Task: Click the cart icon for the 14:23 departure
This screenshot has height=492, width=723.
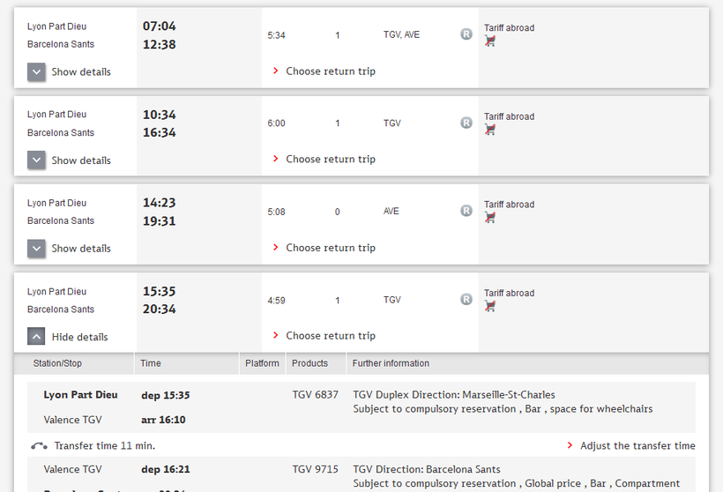Action: click(490, 217)
